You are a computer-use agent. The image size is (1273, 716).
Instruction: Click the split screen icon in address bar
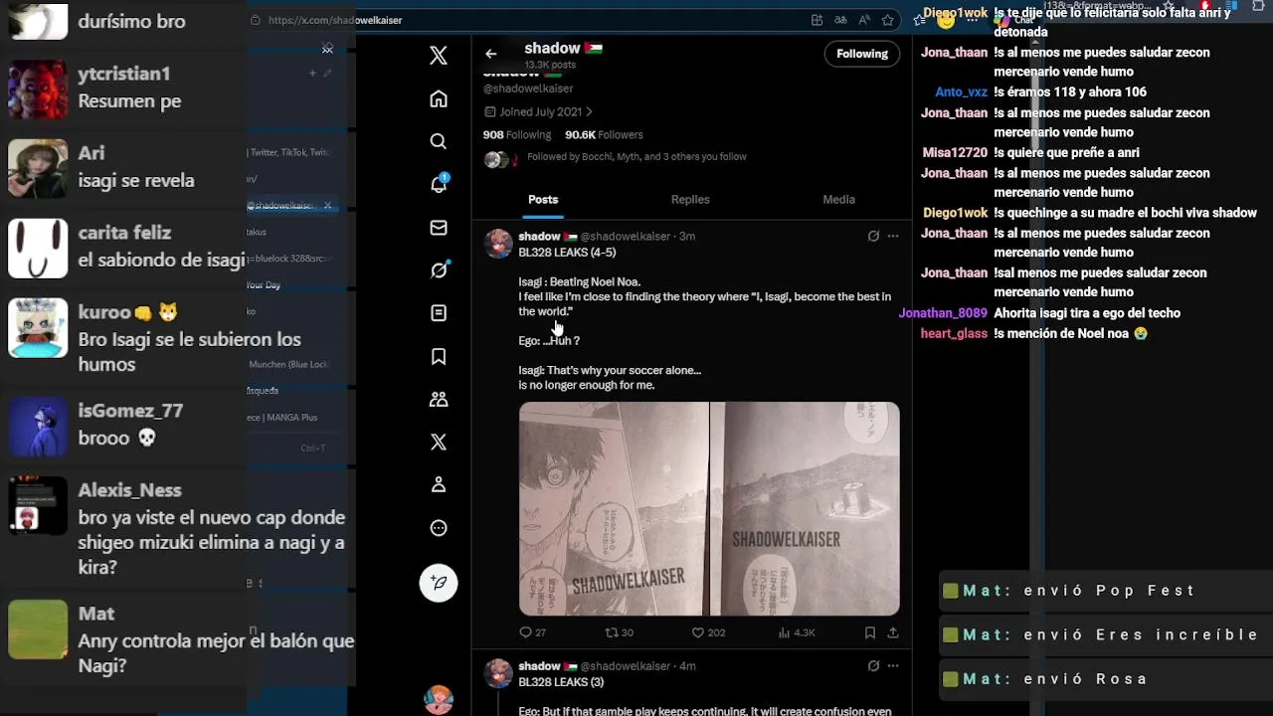pyautogui.click(x=817, y=20)
